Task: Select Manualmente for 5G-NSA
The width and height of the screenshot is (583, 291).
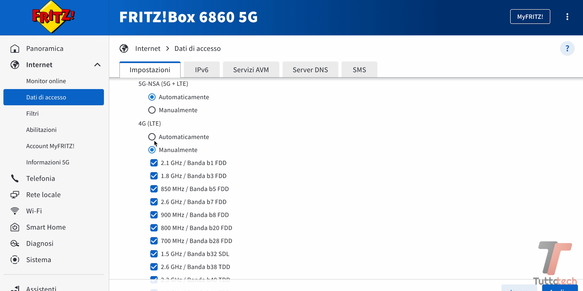Action: point(152,110)
